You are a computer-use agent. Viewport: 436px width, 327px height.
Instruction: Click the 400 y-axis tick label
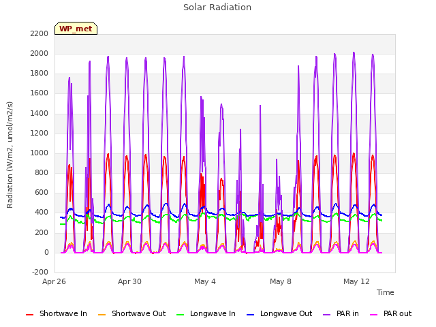[42, 213]
